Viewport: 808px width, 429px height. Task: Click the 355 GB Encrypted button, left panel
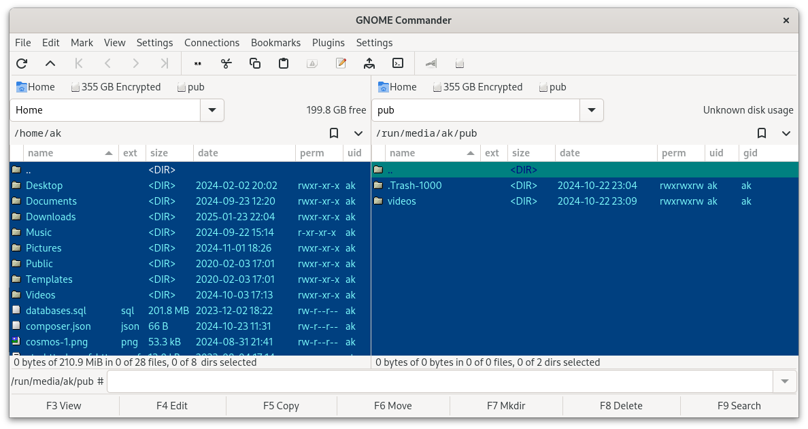tap(116, 87)
